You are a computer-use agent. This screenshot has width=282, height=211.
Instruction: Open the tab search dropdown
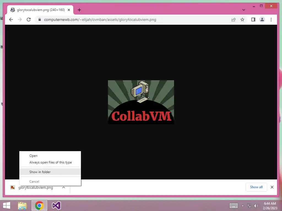(243, 10)
